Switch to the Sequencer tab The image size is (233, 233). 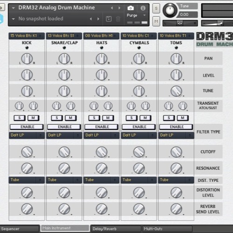tap(19, 229)
